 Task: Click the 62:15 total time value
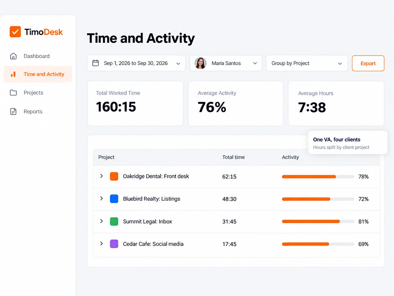click(229, 176)
